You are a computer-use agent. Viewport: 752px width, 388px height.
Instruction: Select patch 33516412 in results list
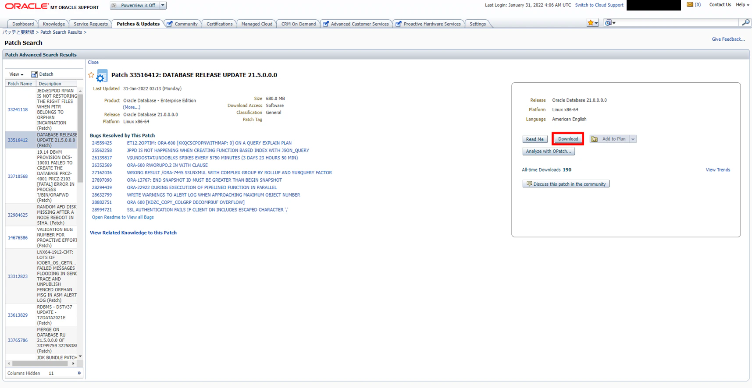[18, 140]
